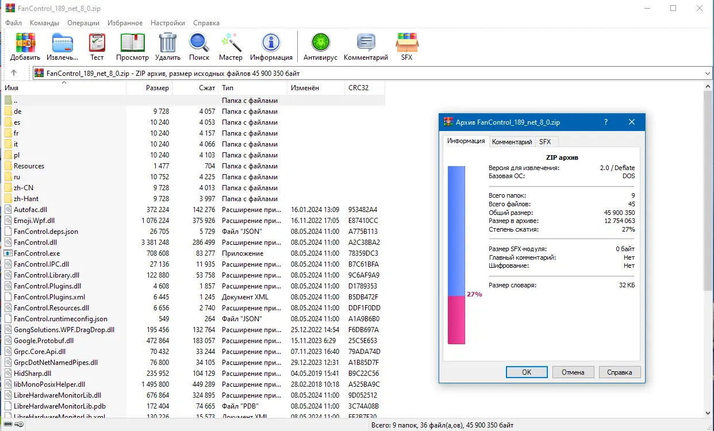Click the status bar key and disk icon

pos(13,425)
